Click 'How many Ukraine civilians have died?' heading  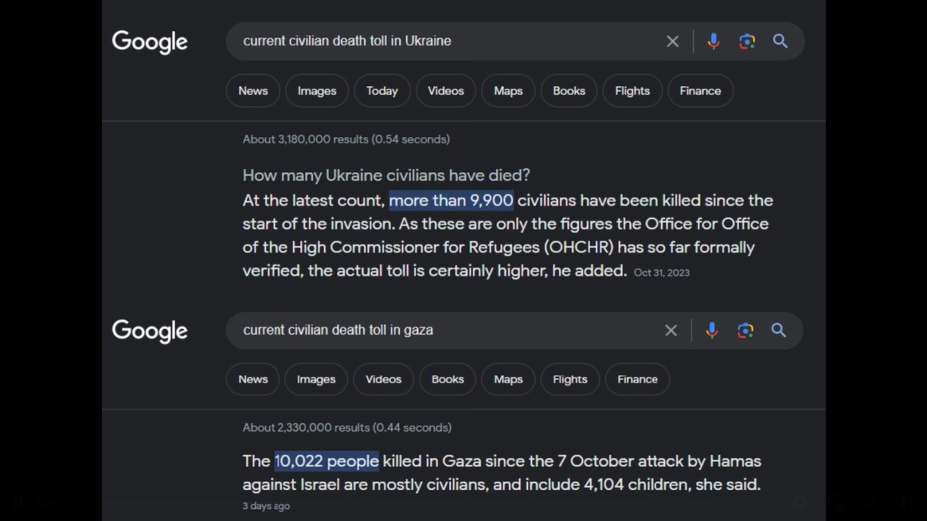tap(386, 176)
